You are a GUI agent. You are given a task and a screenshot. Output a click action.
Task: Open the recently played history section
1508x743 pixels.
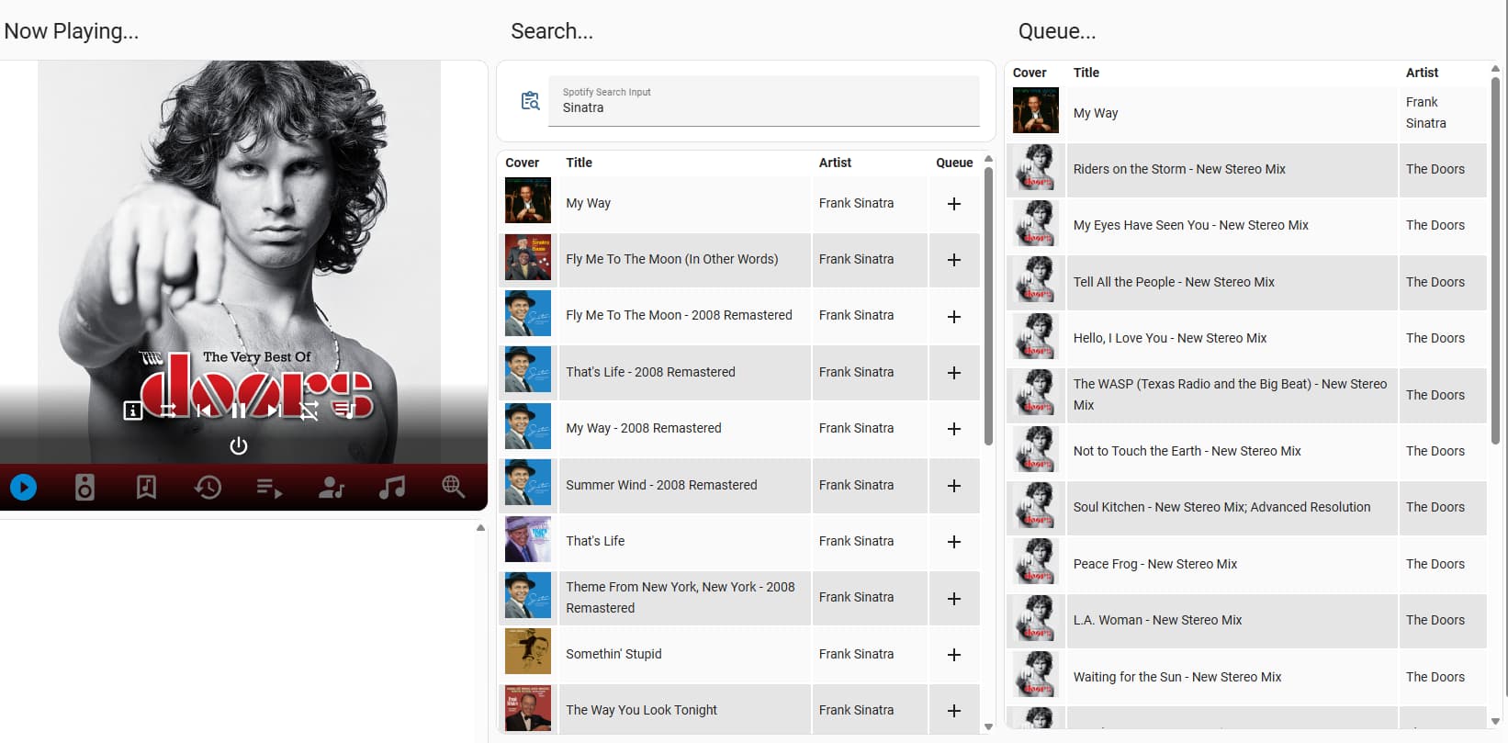click(208, 487)
